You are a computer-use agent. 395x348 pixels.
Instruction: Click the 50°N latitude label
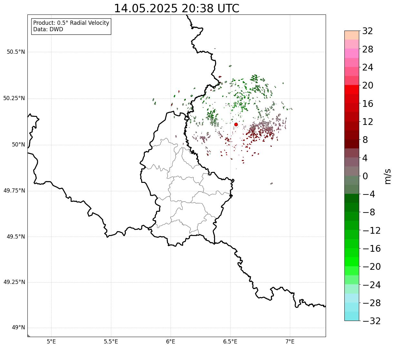(18, 145)
